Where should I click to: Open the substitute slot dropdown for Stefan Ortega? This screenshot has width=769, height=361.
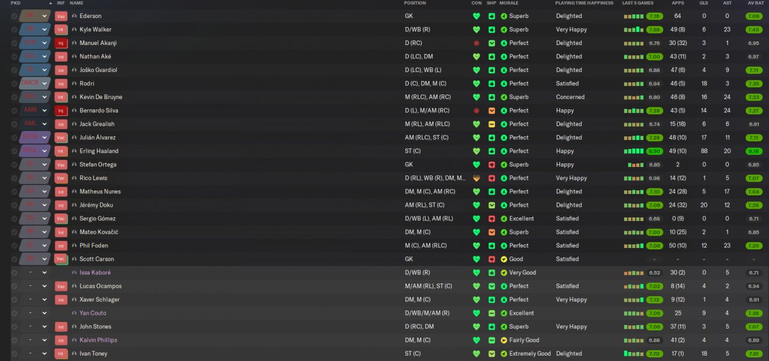click(x=35, y=165)
